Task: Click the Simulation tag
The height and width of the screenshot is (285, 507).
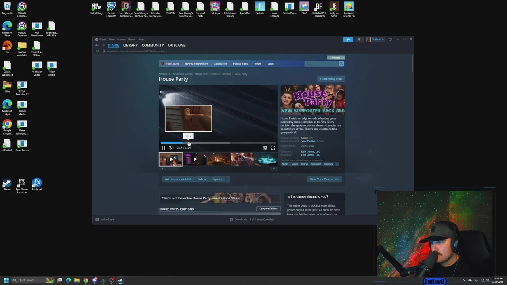Action: click(316, 164)
